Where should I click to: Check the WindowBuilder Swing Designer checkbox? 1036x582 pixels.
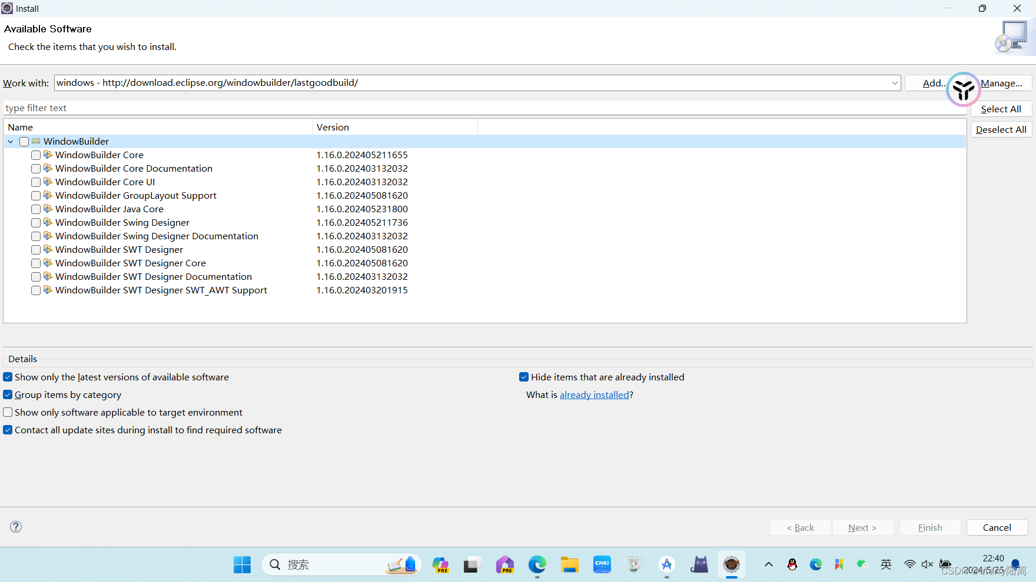point(36,223)
